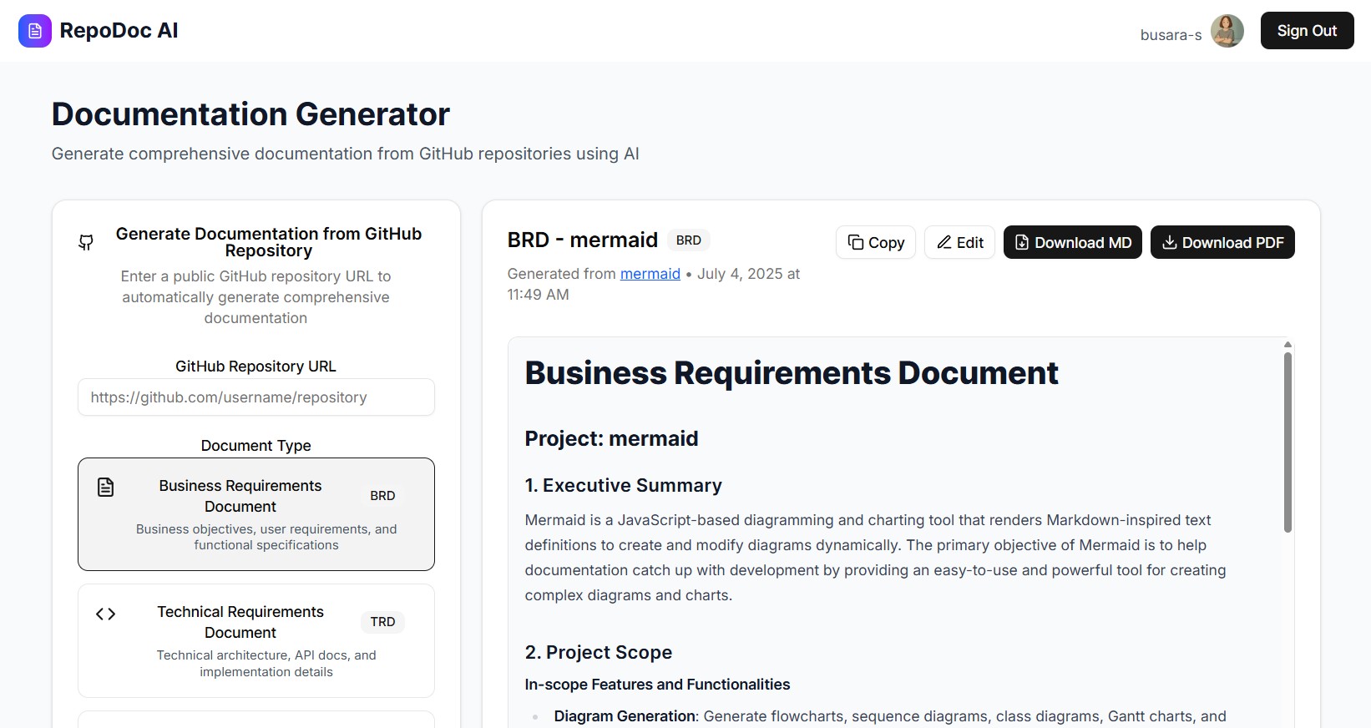Click the BRD badge next to title
The height and width of the screenshot is (728, 1371).
point(688,240)
